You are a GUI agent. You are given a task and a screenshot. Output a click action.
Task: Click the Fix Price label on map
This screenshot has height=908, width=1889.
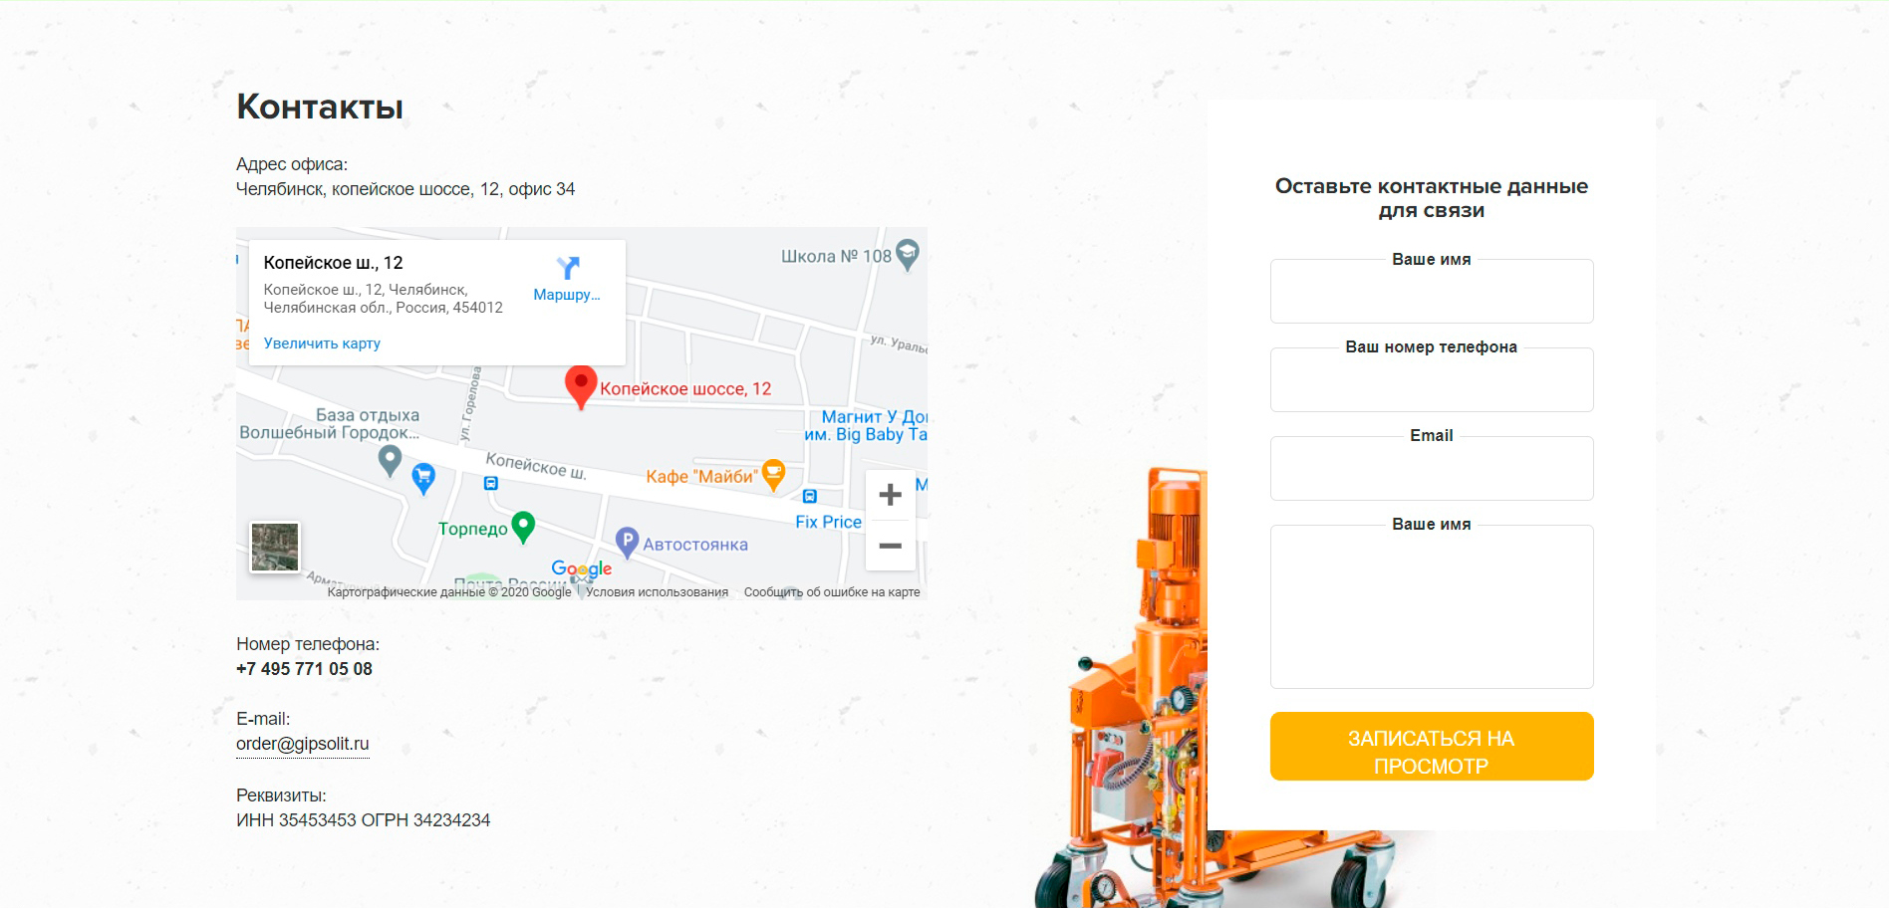click(x=828, y=522)
